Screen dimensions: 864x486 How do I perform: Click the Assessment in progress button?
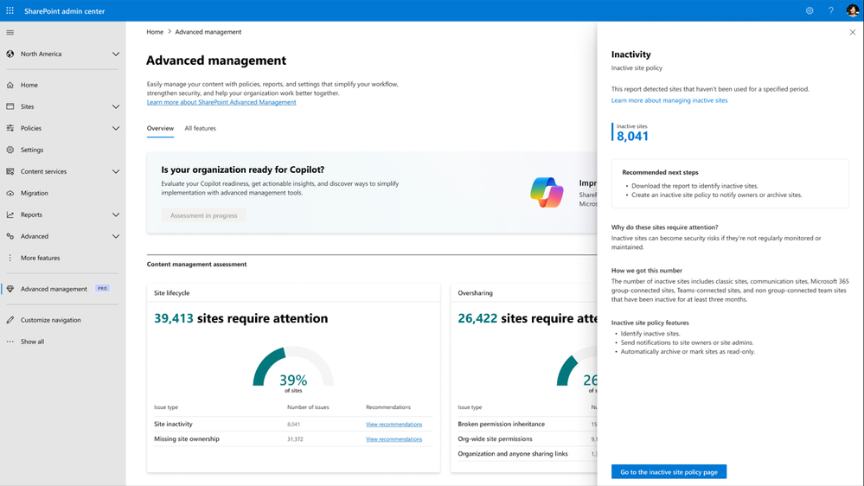pyautogui.click(x=204, y=215)
